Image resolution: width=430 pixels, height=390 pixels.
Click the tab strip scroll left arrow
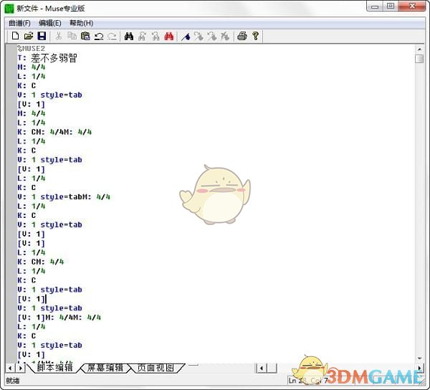coord(10,368)
